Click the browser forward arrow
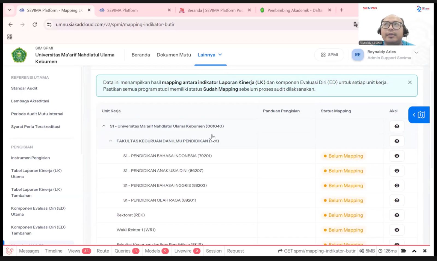 click(22, 25)
